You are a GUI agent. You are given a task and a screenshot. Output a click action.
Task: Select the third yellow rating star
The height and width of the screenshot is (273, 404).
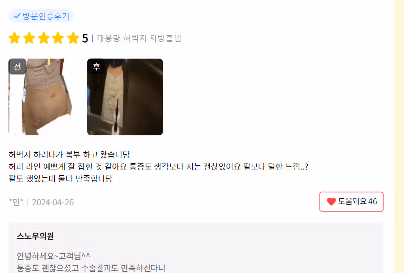coord(44,38)
